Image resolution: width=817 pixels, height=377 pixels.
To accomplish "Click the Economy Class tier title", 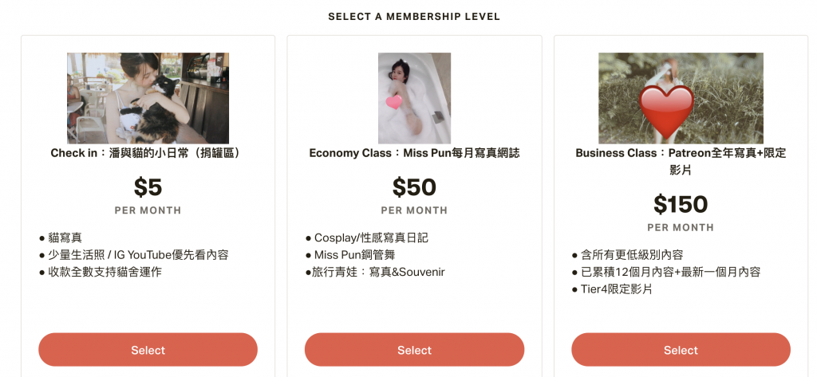I will click(414, 152).
